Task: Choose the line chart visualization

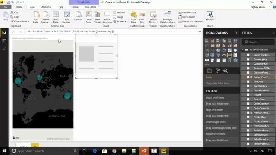Action: [x=207, y=46]
